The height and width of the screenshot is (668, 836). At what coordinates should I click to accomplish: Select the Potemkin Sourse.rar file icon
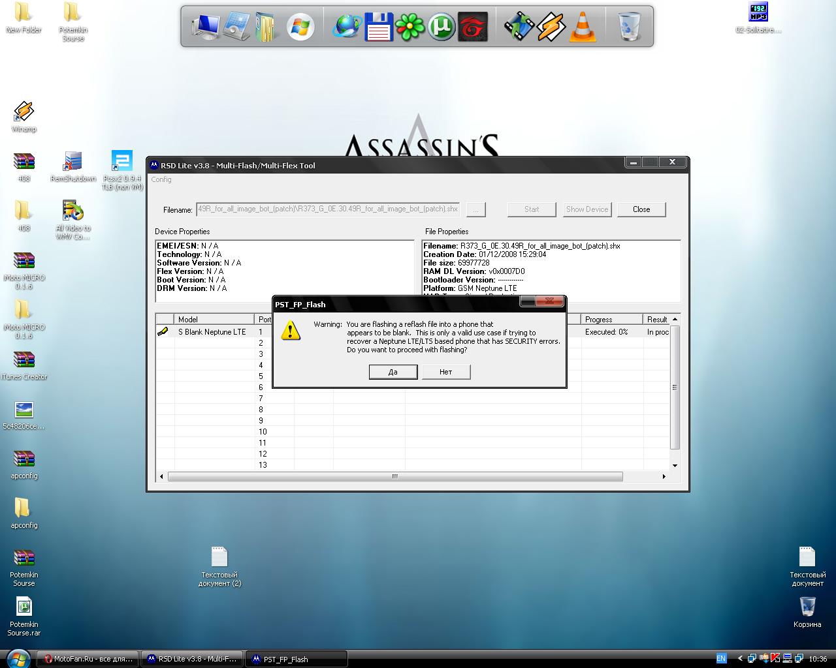coord(24,617)
